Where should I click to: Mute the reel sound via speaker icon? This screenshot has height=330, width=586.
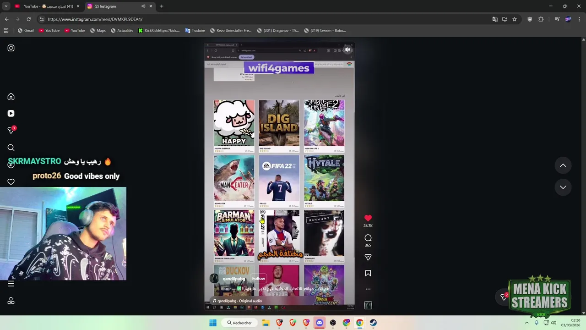347,49
